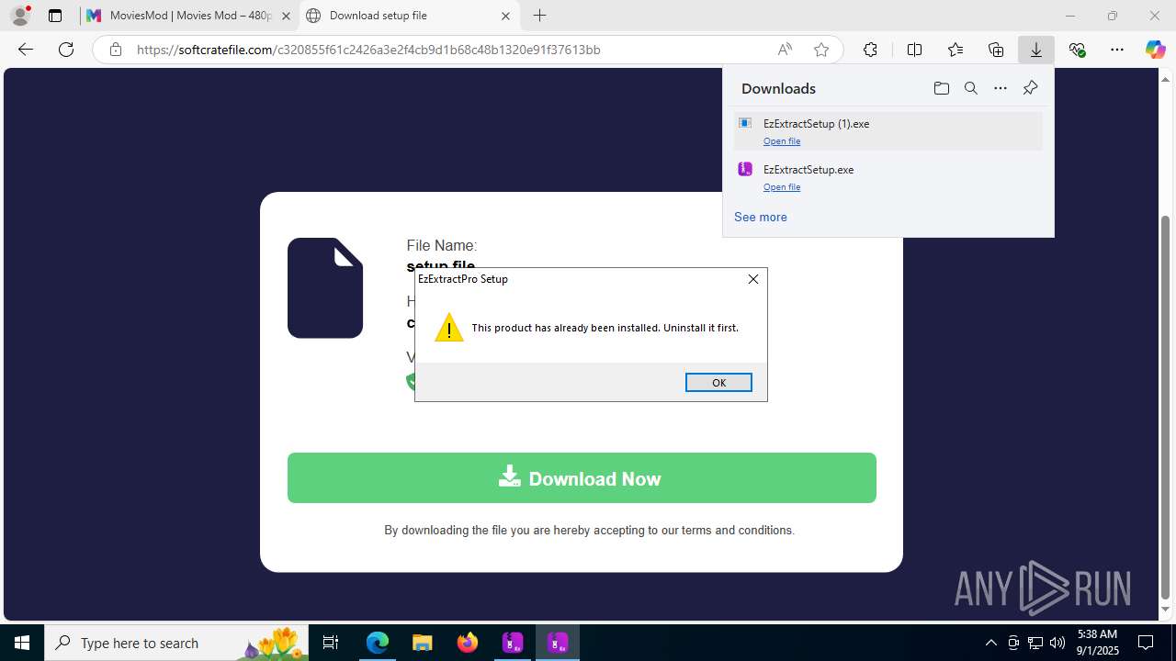Open the Favorites list
Screen dimensions: 1176x661
(955, 50)
